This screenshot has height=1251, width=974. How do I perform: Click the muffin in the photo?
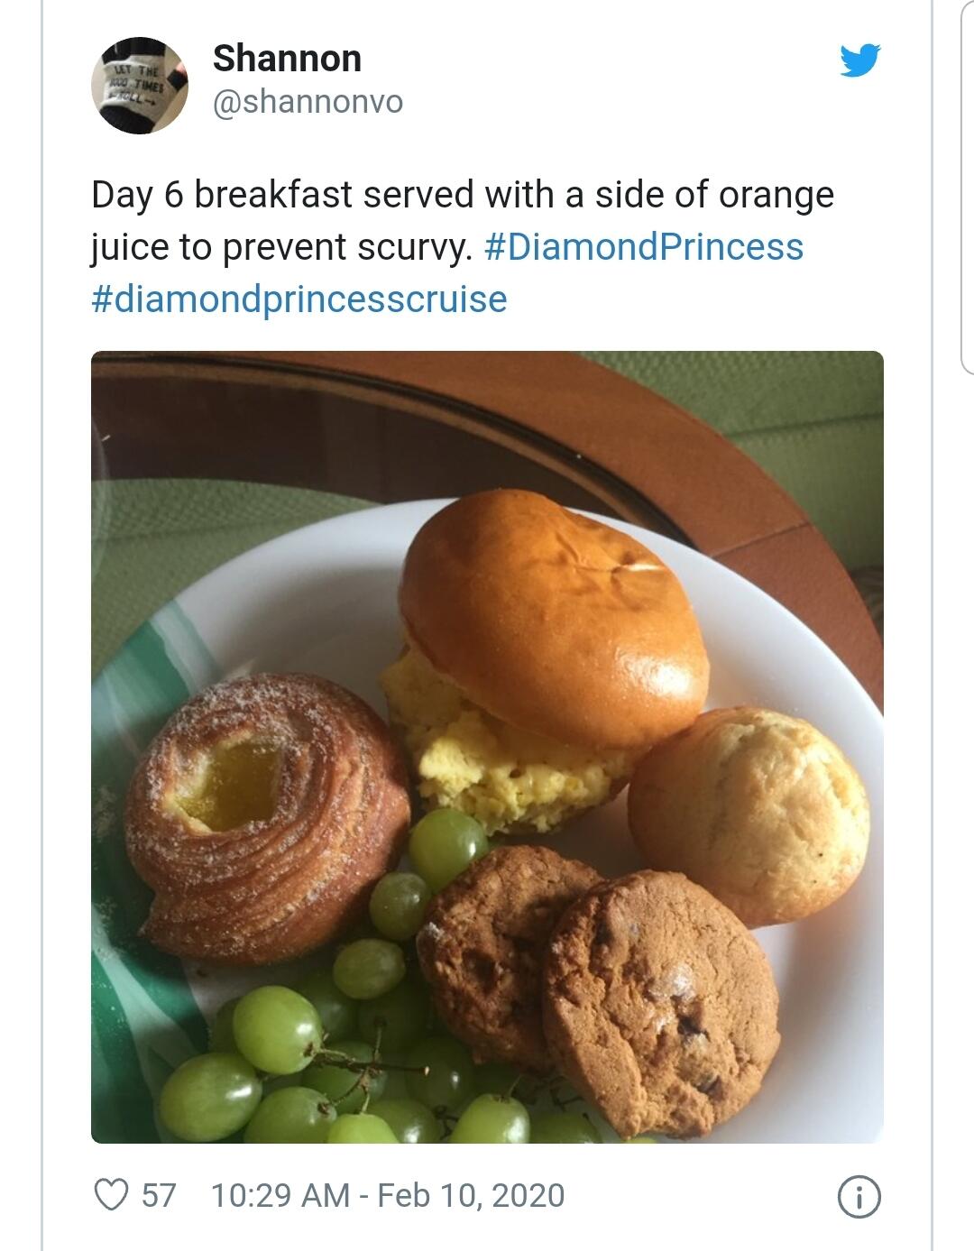pyautogui.click(x=750, y=812)
